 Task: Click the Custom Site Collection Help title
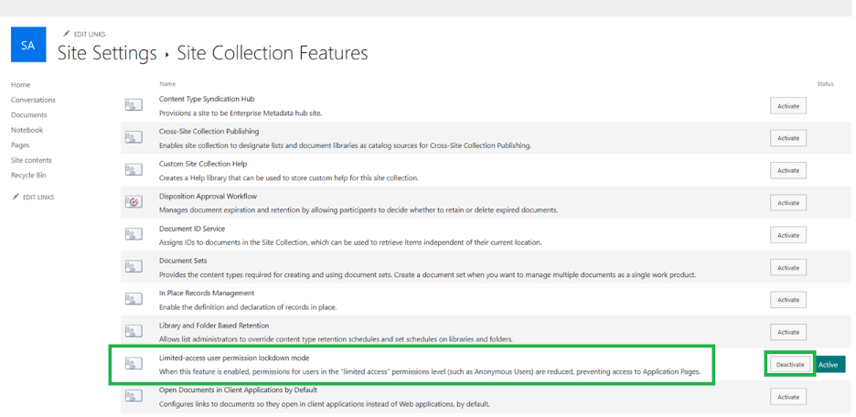[x=203, y=164]
